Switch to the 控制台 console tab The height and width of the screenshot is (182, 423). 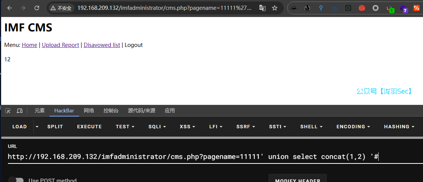point(111,110)
